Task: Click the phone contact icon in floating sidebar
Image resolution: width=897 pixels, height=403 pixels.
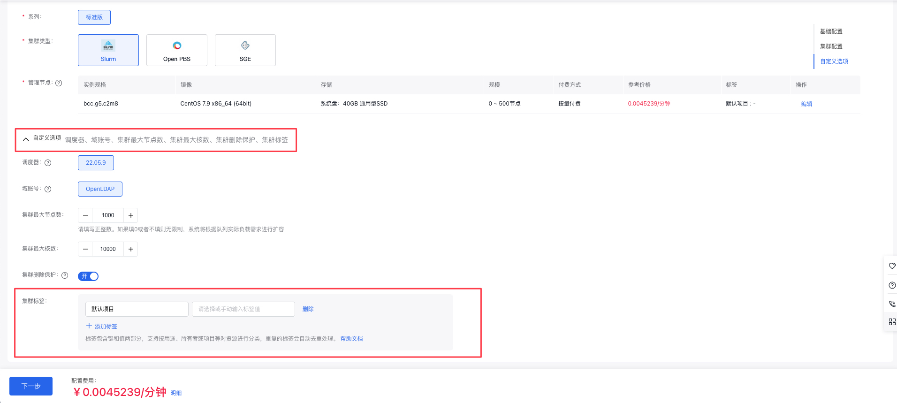Action: 892,304
